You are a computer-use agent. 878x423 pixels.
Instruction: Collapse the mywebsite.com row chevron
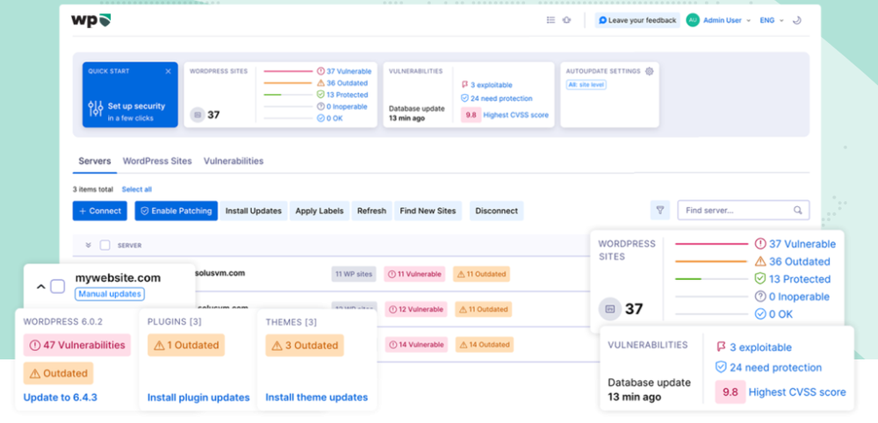pos(40,286)
